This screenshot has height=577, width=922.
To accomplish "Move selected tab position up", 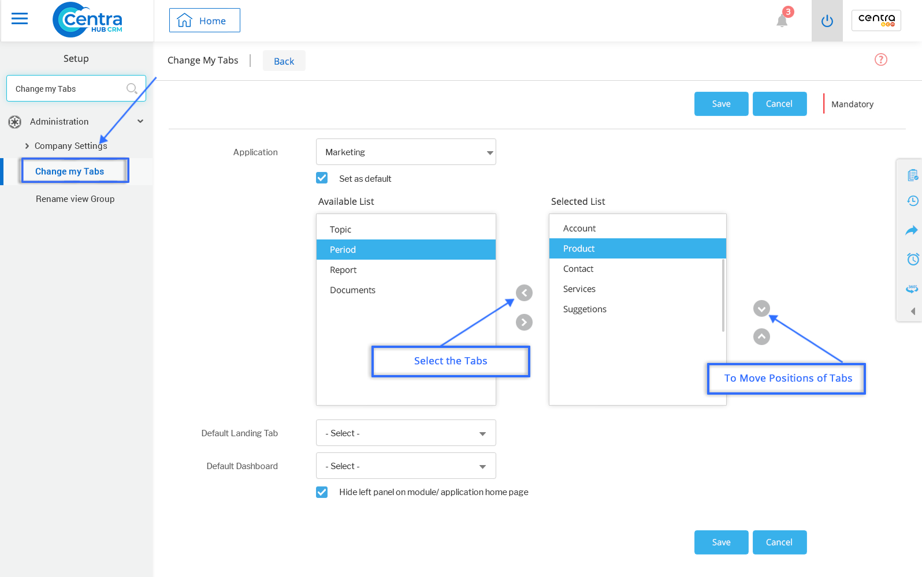I will coord(761,336).
